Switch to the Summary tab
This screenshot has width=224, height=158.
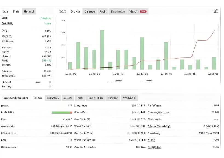click(53, 98)
